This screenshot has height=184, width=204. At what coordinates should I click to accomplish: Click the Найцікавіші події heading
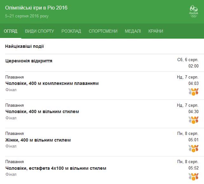(24, 46)
